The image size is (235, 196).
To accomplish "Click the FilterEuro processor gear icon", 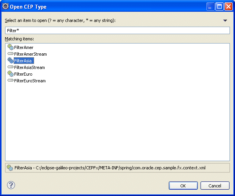I will (x=11, y=74).
